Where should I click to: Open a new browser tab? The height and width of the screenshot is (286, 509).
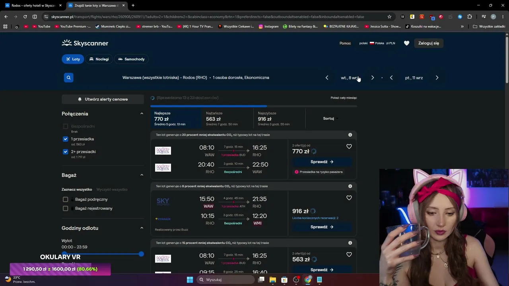(x=133, y=6)
